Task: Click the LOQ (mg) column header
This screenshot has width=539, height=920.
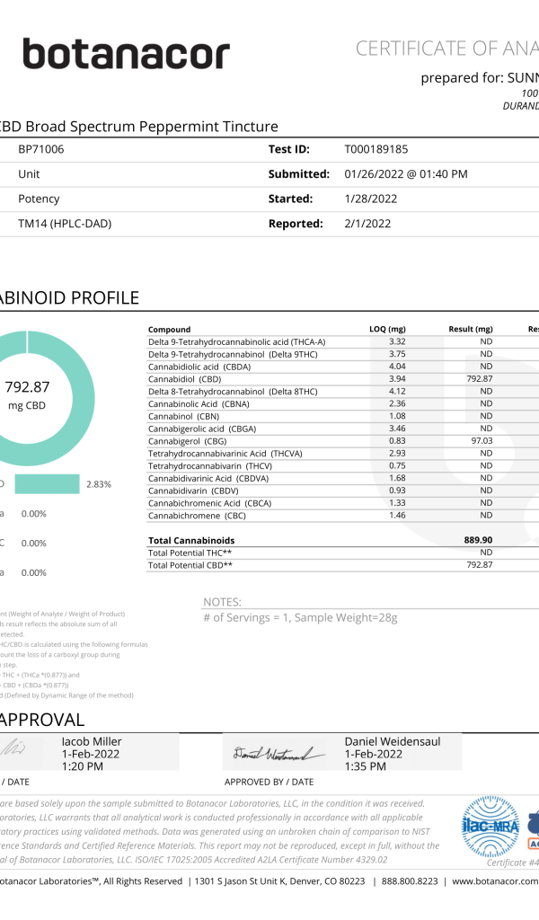Action: pos(387,329)
